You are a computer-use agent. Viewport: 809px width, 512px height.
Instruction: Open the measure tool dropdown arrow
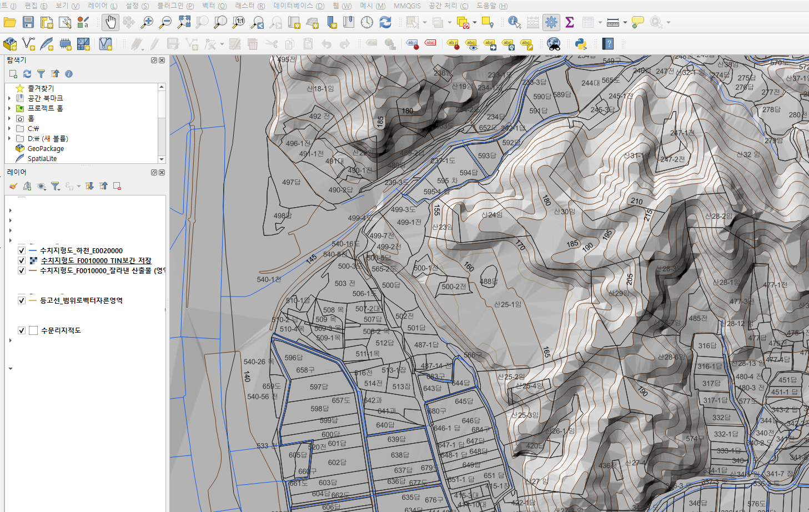625,23
